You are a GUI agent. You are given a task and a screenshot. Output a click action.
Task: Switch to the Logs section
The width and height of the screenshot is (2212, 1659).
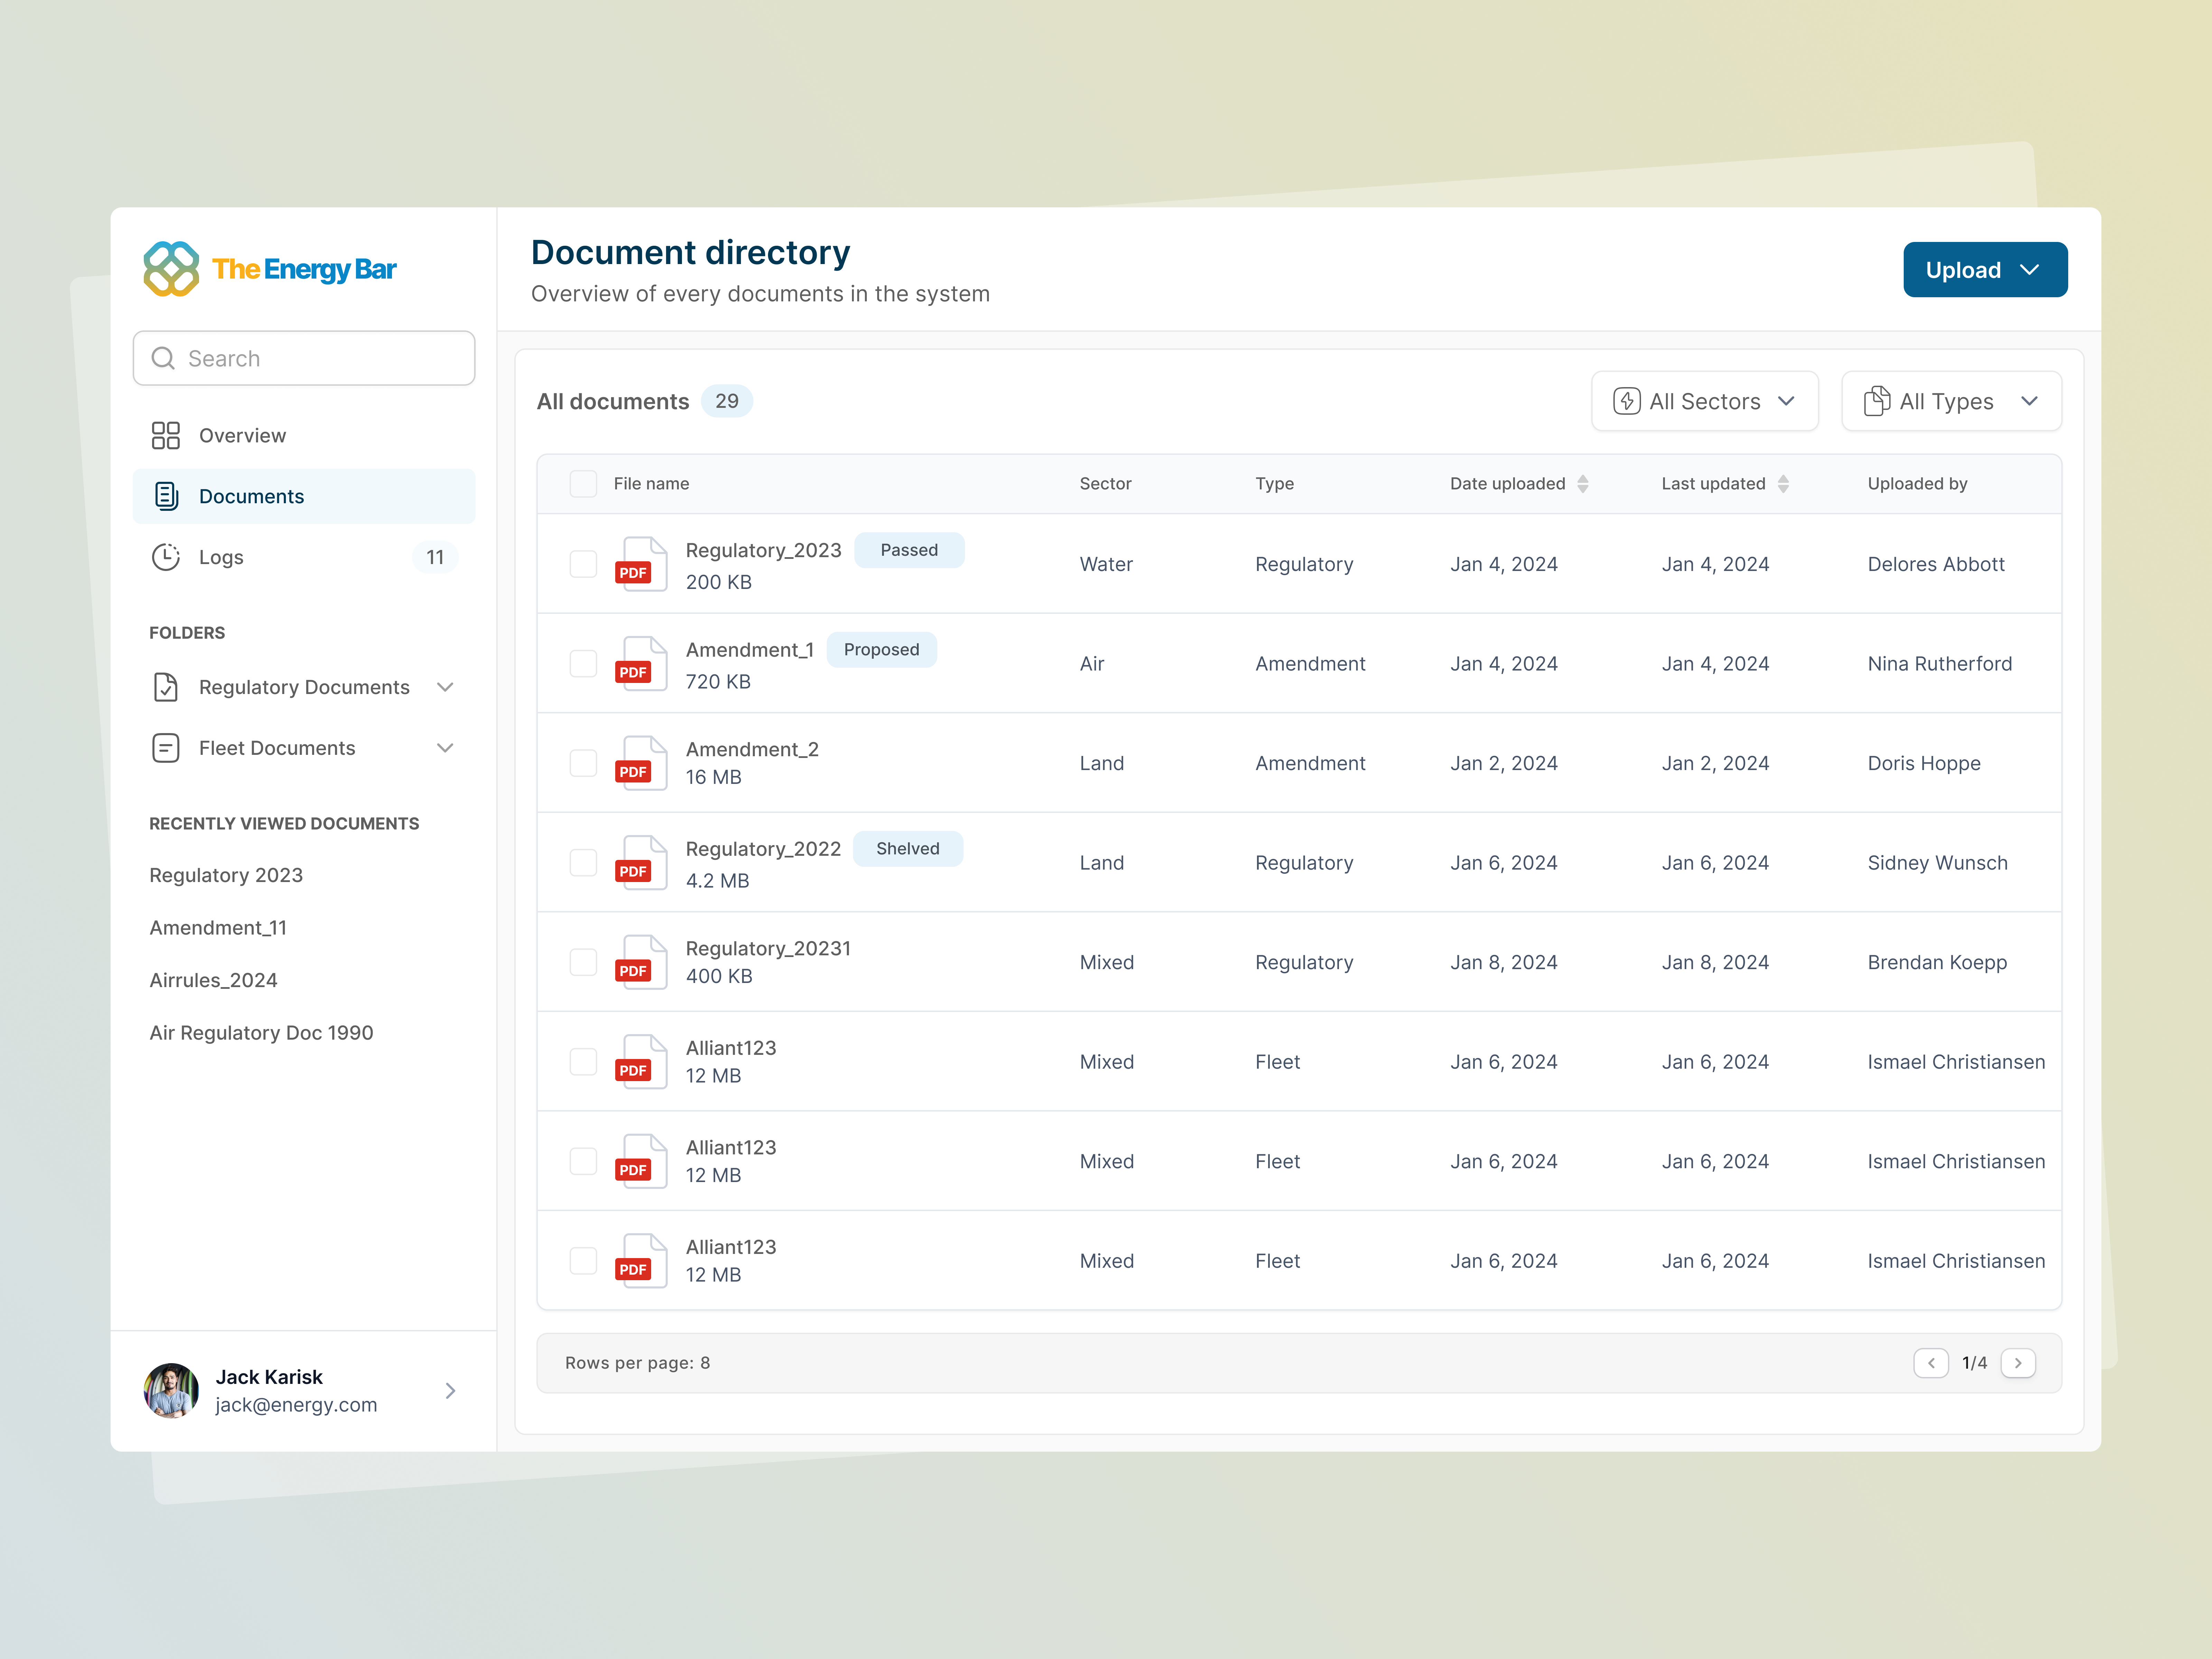click(x=222, y=557)
